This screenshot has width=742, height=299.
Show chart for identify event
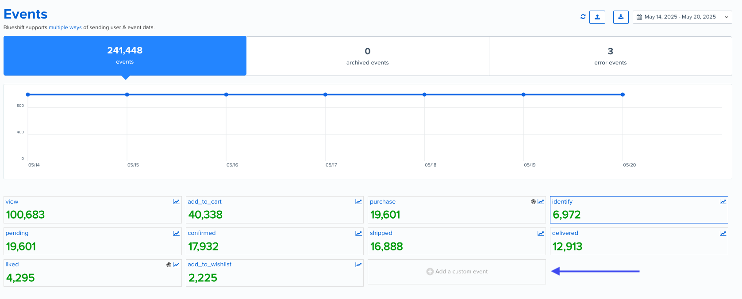pyautogui.click(x=723, y=202)
